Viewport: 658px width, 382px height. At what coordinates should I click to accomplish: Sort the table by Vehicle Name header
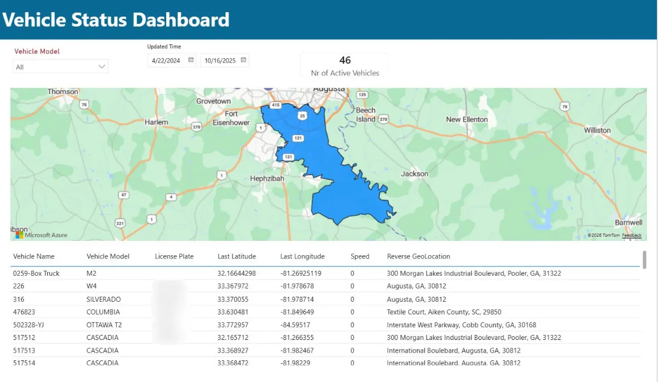point(35,256)
